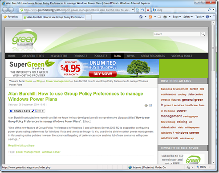Click the windows 7 tag
The height and width of the screenshot is (173, 219).
[x=167, y=133]
